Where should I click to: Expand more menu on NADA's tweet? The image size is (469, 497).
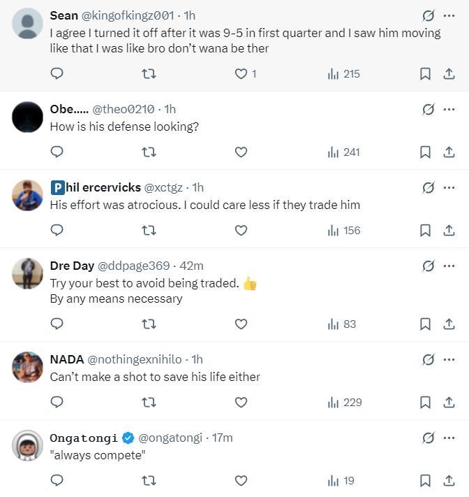pos(449,359)
